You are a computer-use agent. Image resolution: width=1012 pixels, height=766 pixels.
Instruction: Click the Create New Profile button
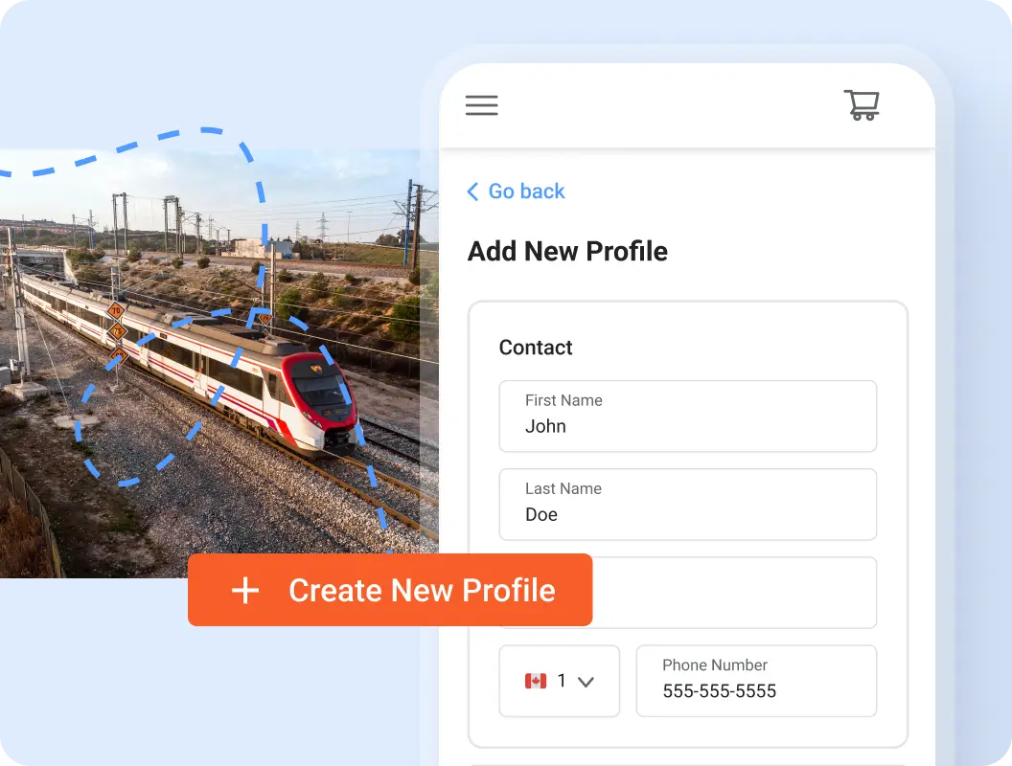(390, 590)
